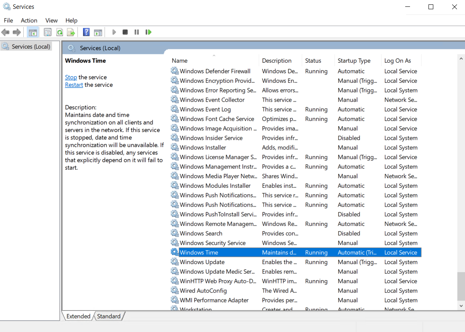Click the Services app icon in title bar

(6, 6)
